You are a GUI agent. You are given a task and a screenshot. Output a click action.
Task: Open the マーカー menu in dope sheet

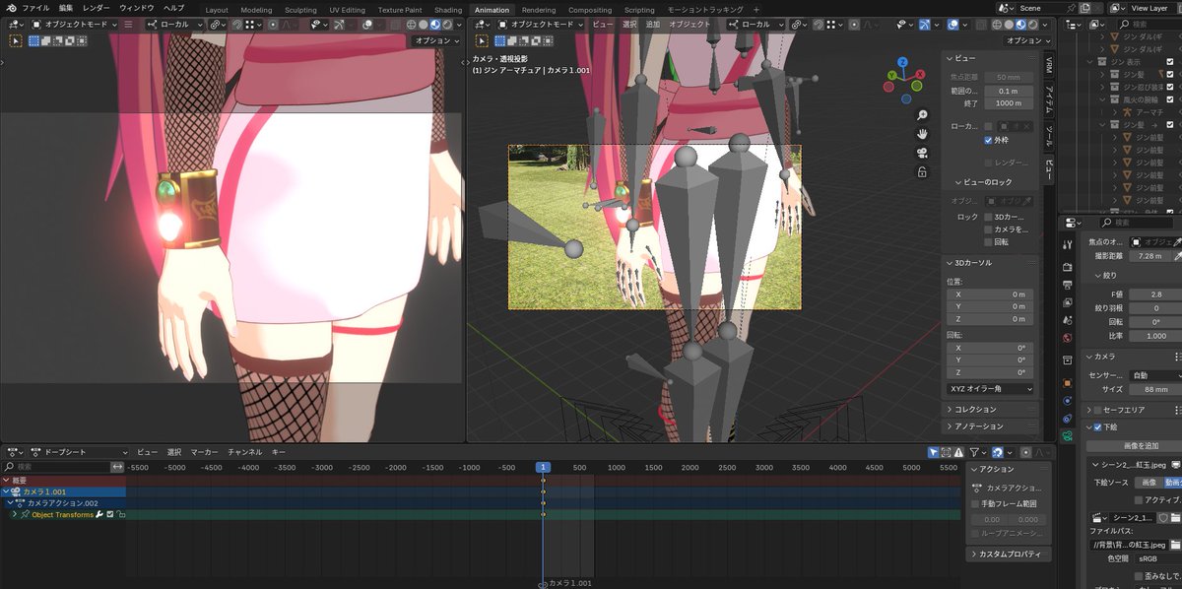coord(205,452)
